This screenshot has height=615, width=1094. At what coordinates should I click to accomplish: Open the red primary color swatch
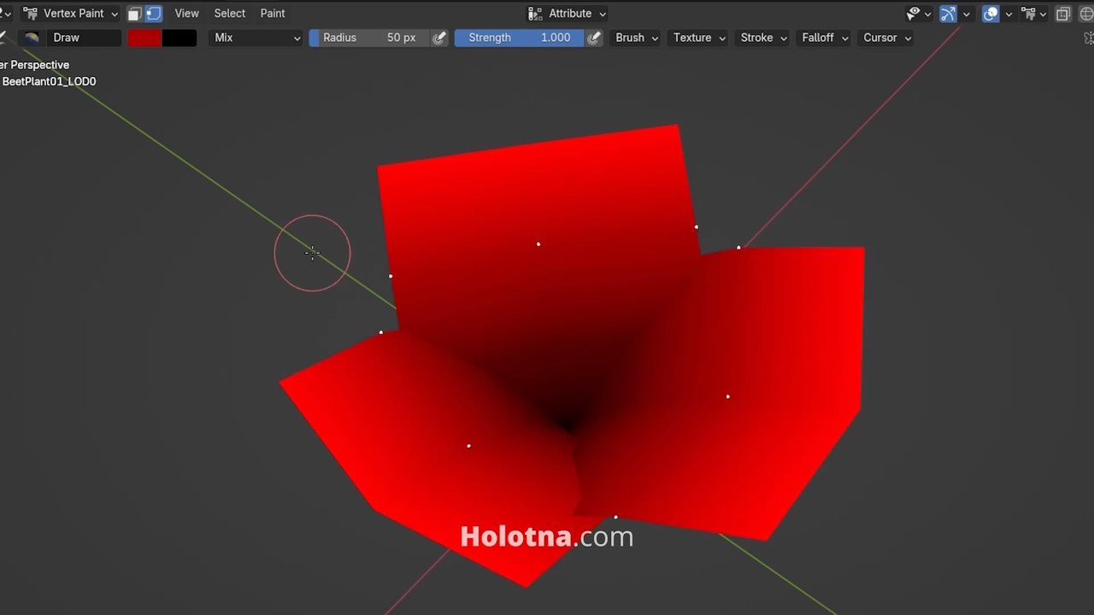[144, 38]
